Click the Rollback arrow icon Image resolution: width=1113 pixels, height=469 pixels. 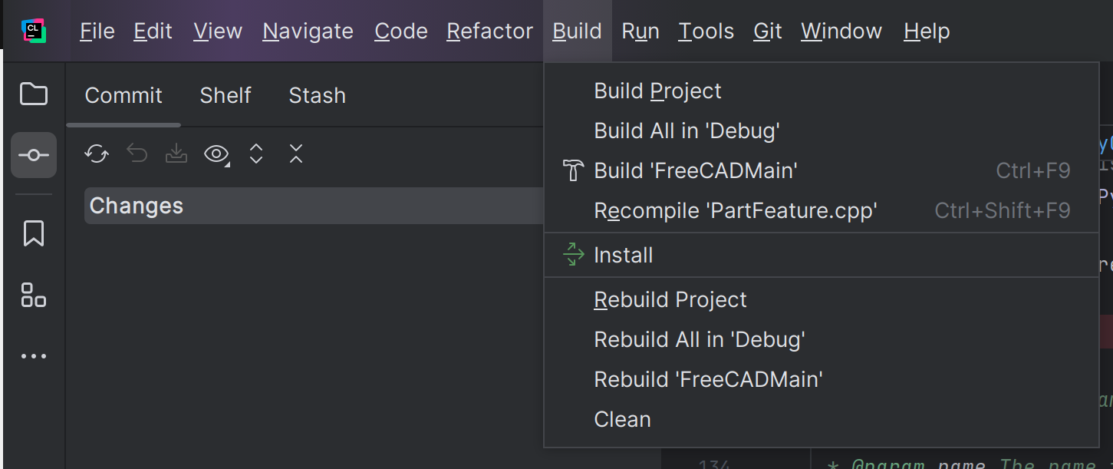coord(137,154)
